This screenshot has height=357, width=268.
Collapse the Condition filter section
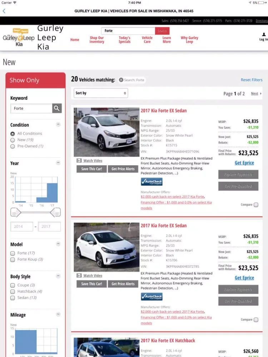pyautogui.click(x=58, y=125)
